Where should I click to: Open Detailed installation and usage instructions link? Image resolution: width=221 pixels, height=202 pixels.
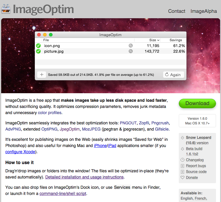point(84,177)
